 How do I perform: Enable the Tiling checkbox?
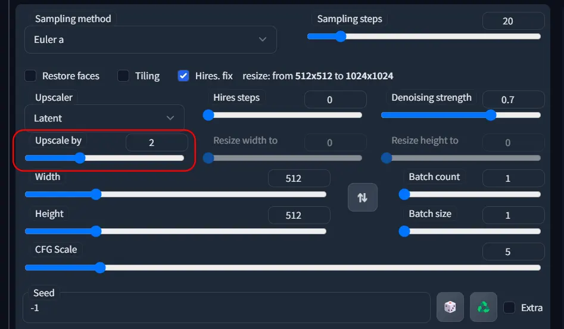click(123, 76)
